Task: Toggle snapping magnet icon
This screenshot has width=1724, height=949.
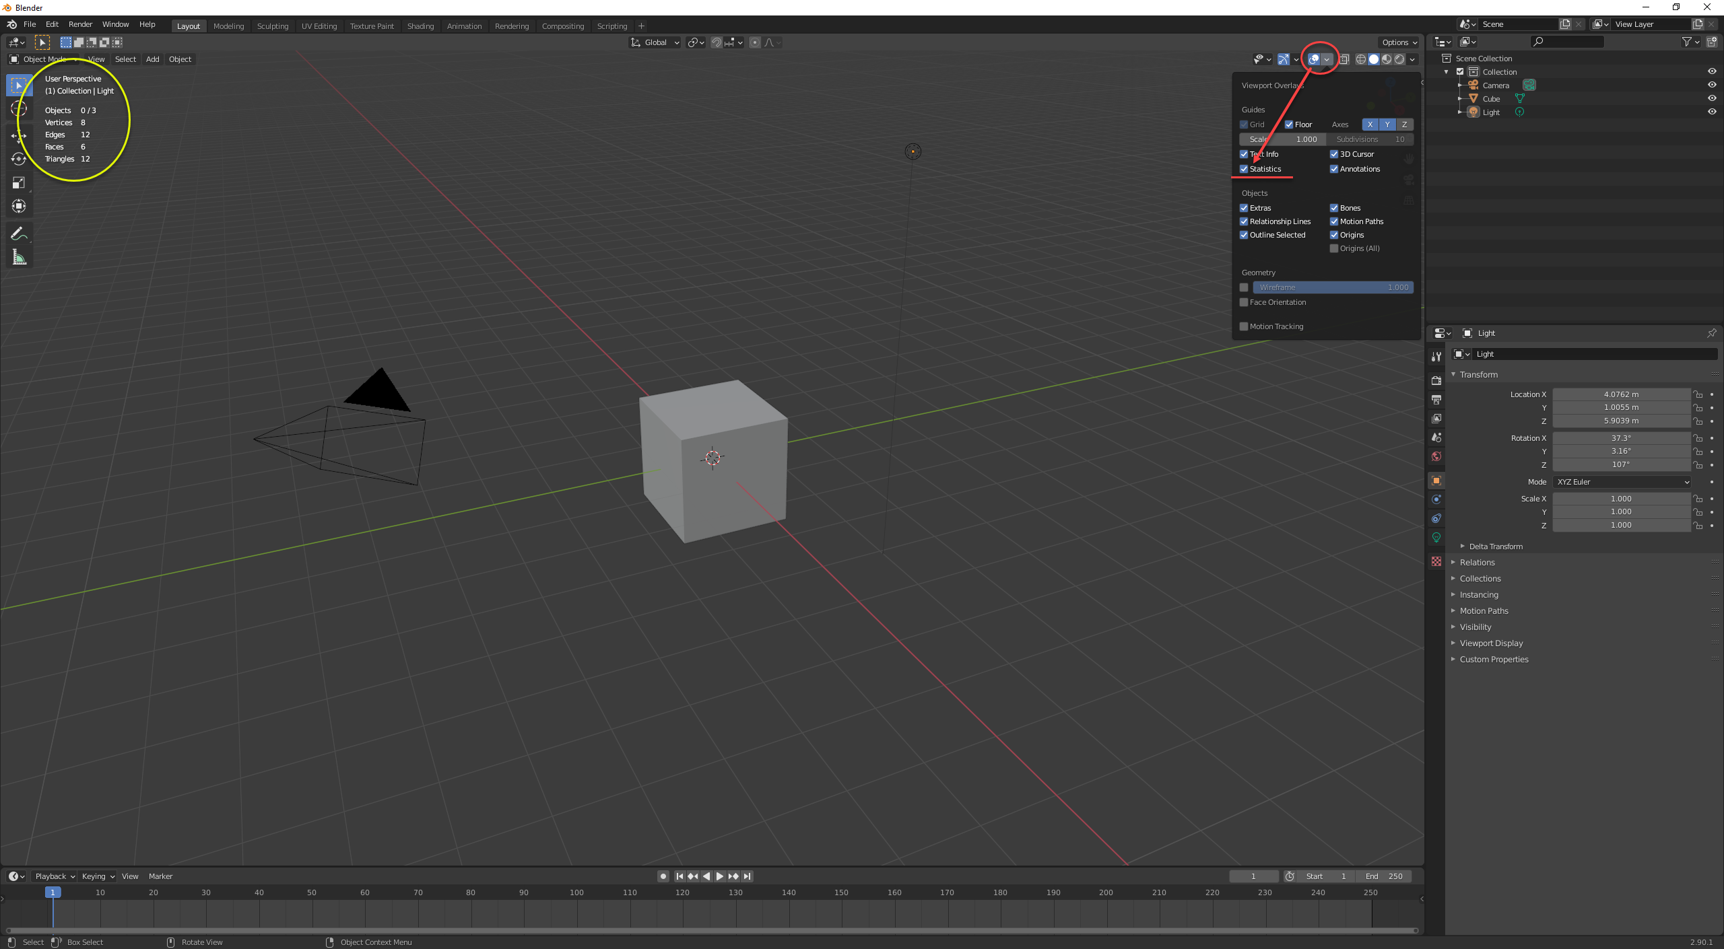Action: [x=717, y=42]
